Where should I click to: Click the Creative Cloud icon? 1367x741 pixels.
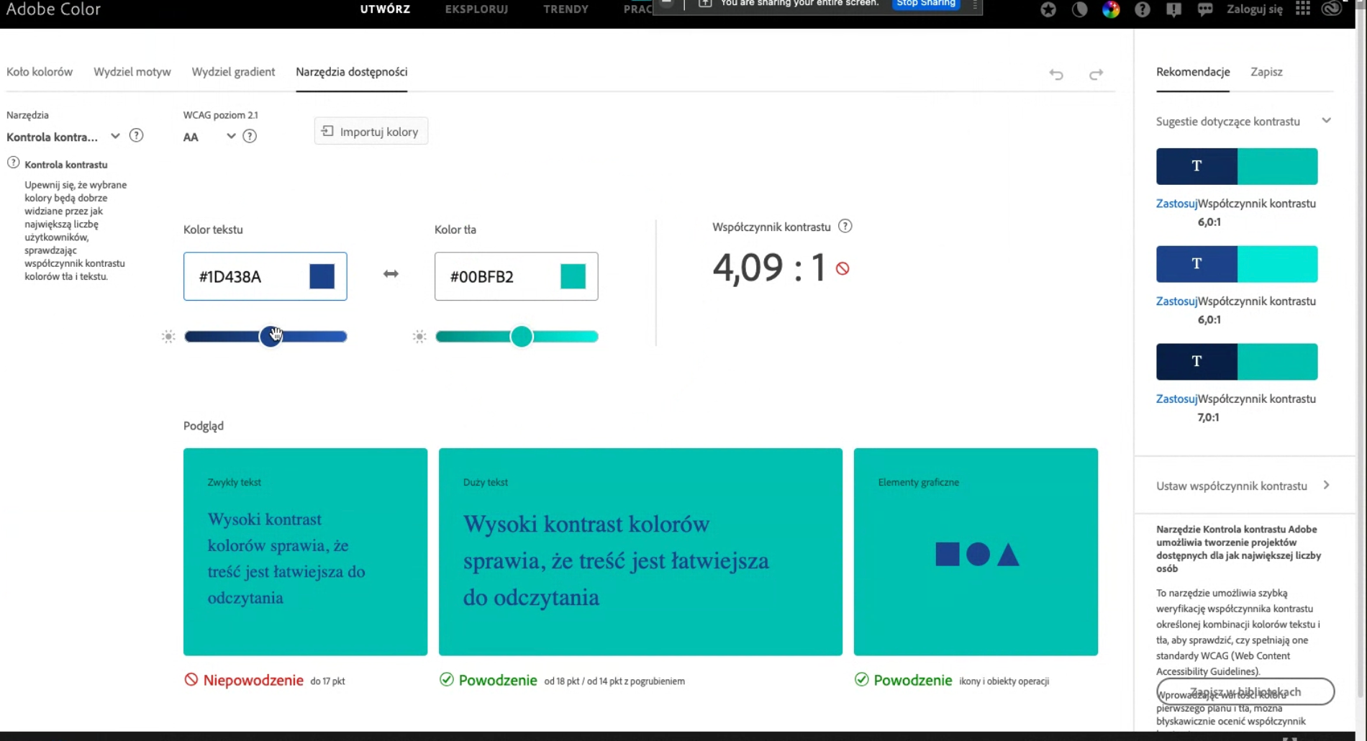[x=1332, y=9]
